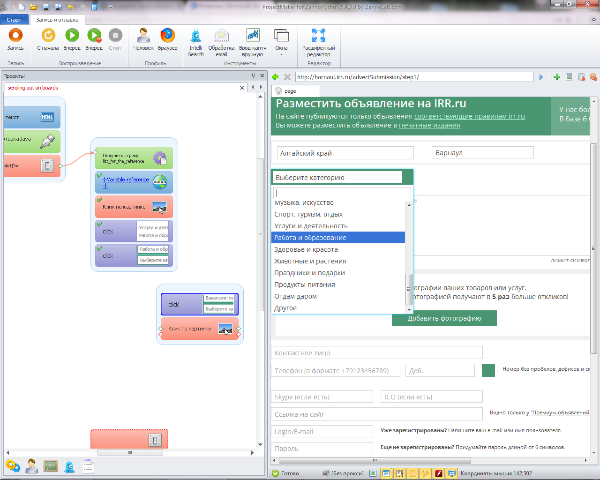Click the green plus add-tab icon
This screenshot has height=480, width=600.
(557, 77)
